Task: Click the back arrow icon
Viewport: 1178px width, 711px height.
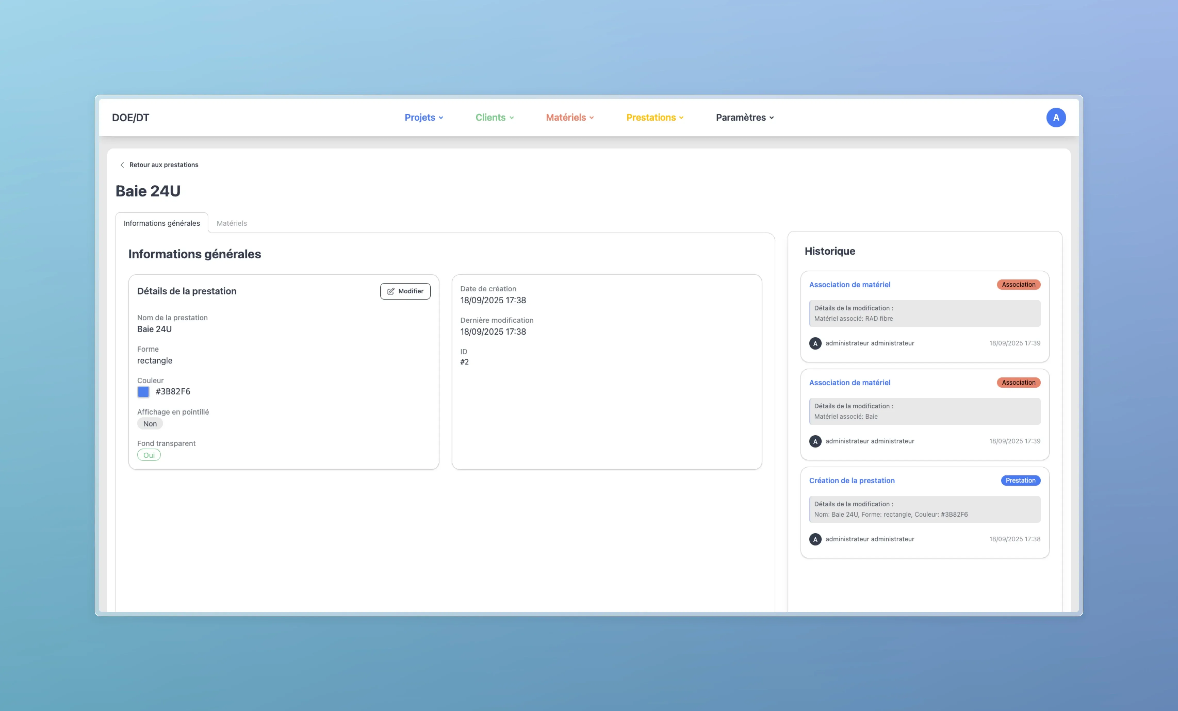Action: 122,165
